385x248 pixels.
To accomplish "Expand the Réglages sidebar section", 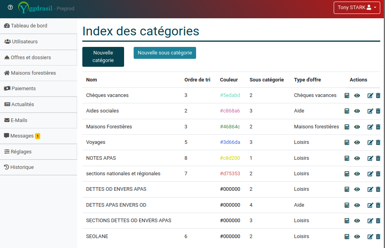I will (21, 151).
